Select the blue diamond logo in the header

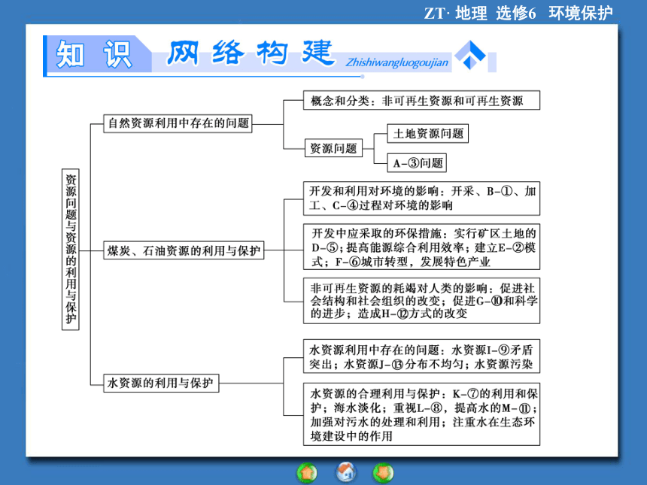pos(470,55)
